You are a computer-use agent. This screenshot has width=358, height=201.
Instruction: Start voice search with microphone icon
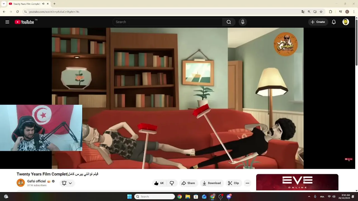pos(243,22)
